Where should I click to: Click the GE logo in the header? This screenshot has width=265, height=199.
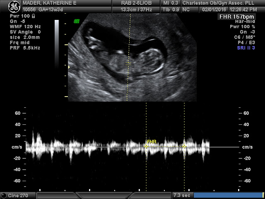pos(14,7)
